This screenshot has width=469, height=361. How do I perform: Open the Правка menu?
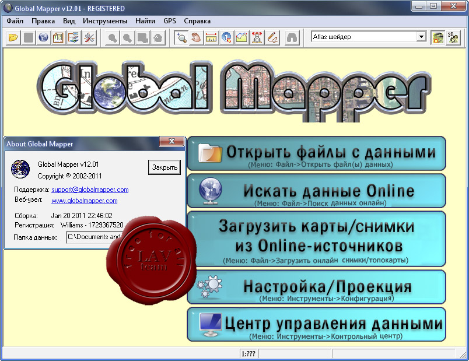pos(43,21)
